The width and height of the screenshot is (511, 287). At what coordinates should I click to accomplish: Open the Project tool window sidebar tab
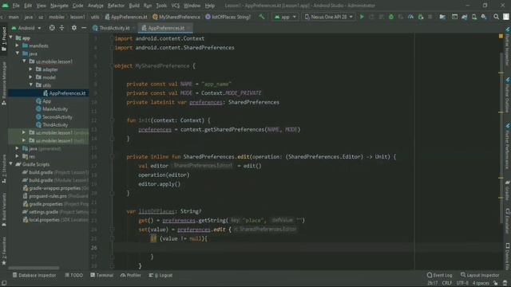point(4,38)
